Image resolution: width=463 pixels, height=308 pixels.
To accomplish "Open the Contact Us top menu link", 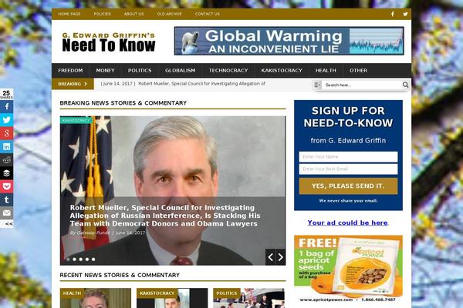I will 208,14.
